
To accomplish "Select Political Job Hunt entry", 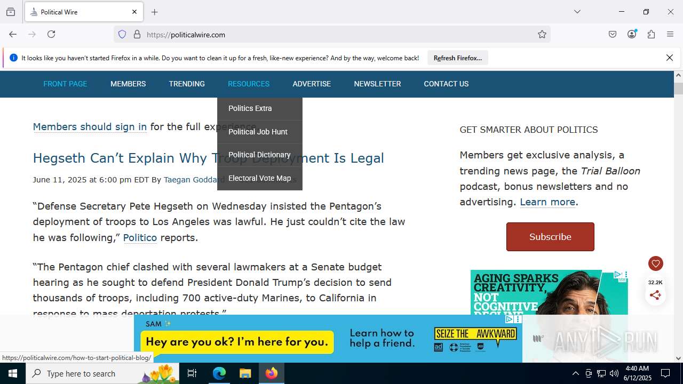I will pos(260,132).
